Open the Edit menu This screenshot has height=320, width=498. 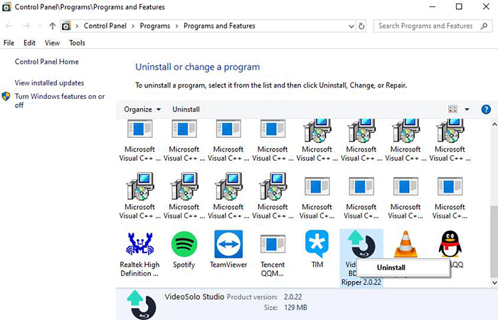[x=30, y=43]
